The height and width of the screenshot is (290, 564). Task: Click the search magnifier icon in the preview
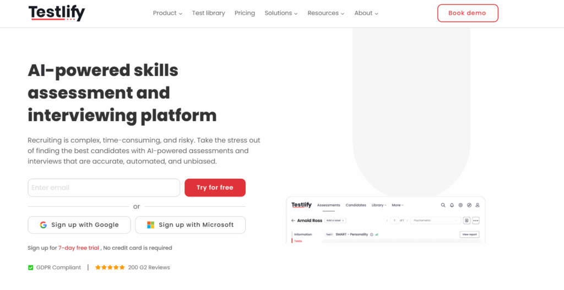443,205
